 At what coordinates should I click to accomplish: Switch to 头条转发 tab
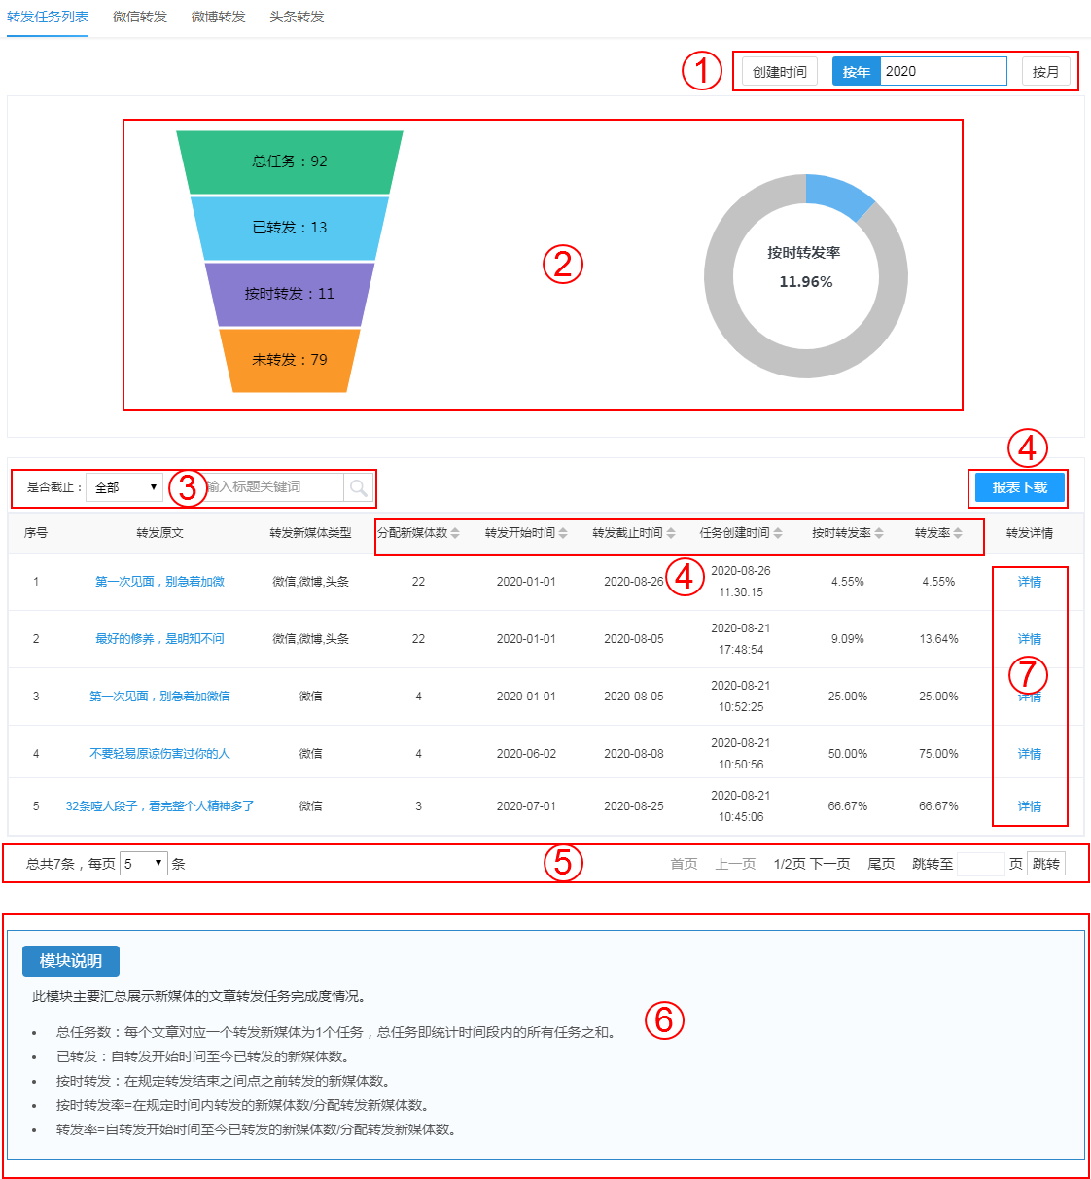297,18
